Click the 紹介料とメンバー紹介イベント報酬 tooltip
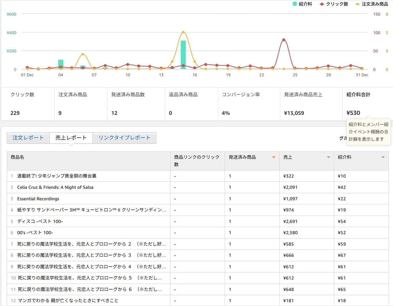 [368, 132]
